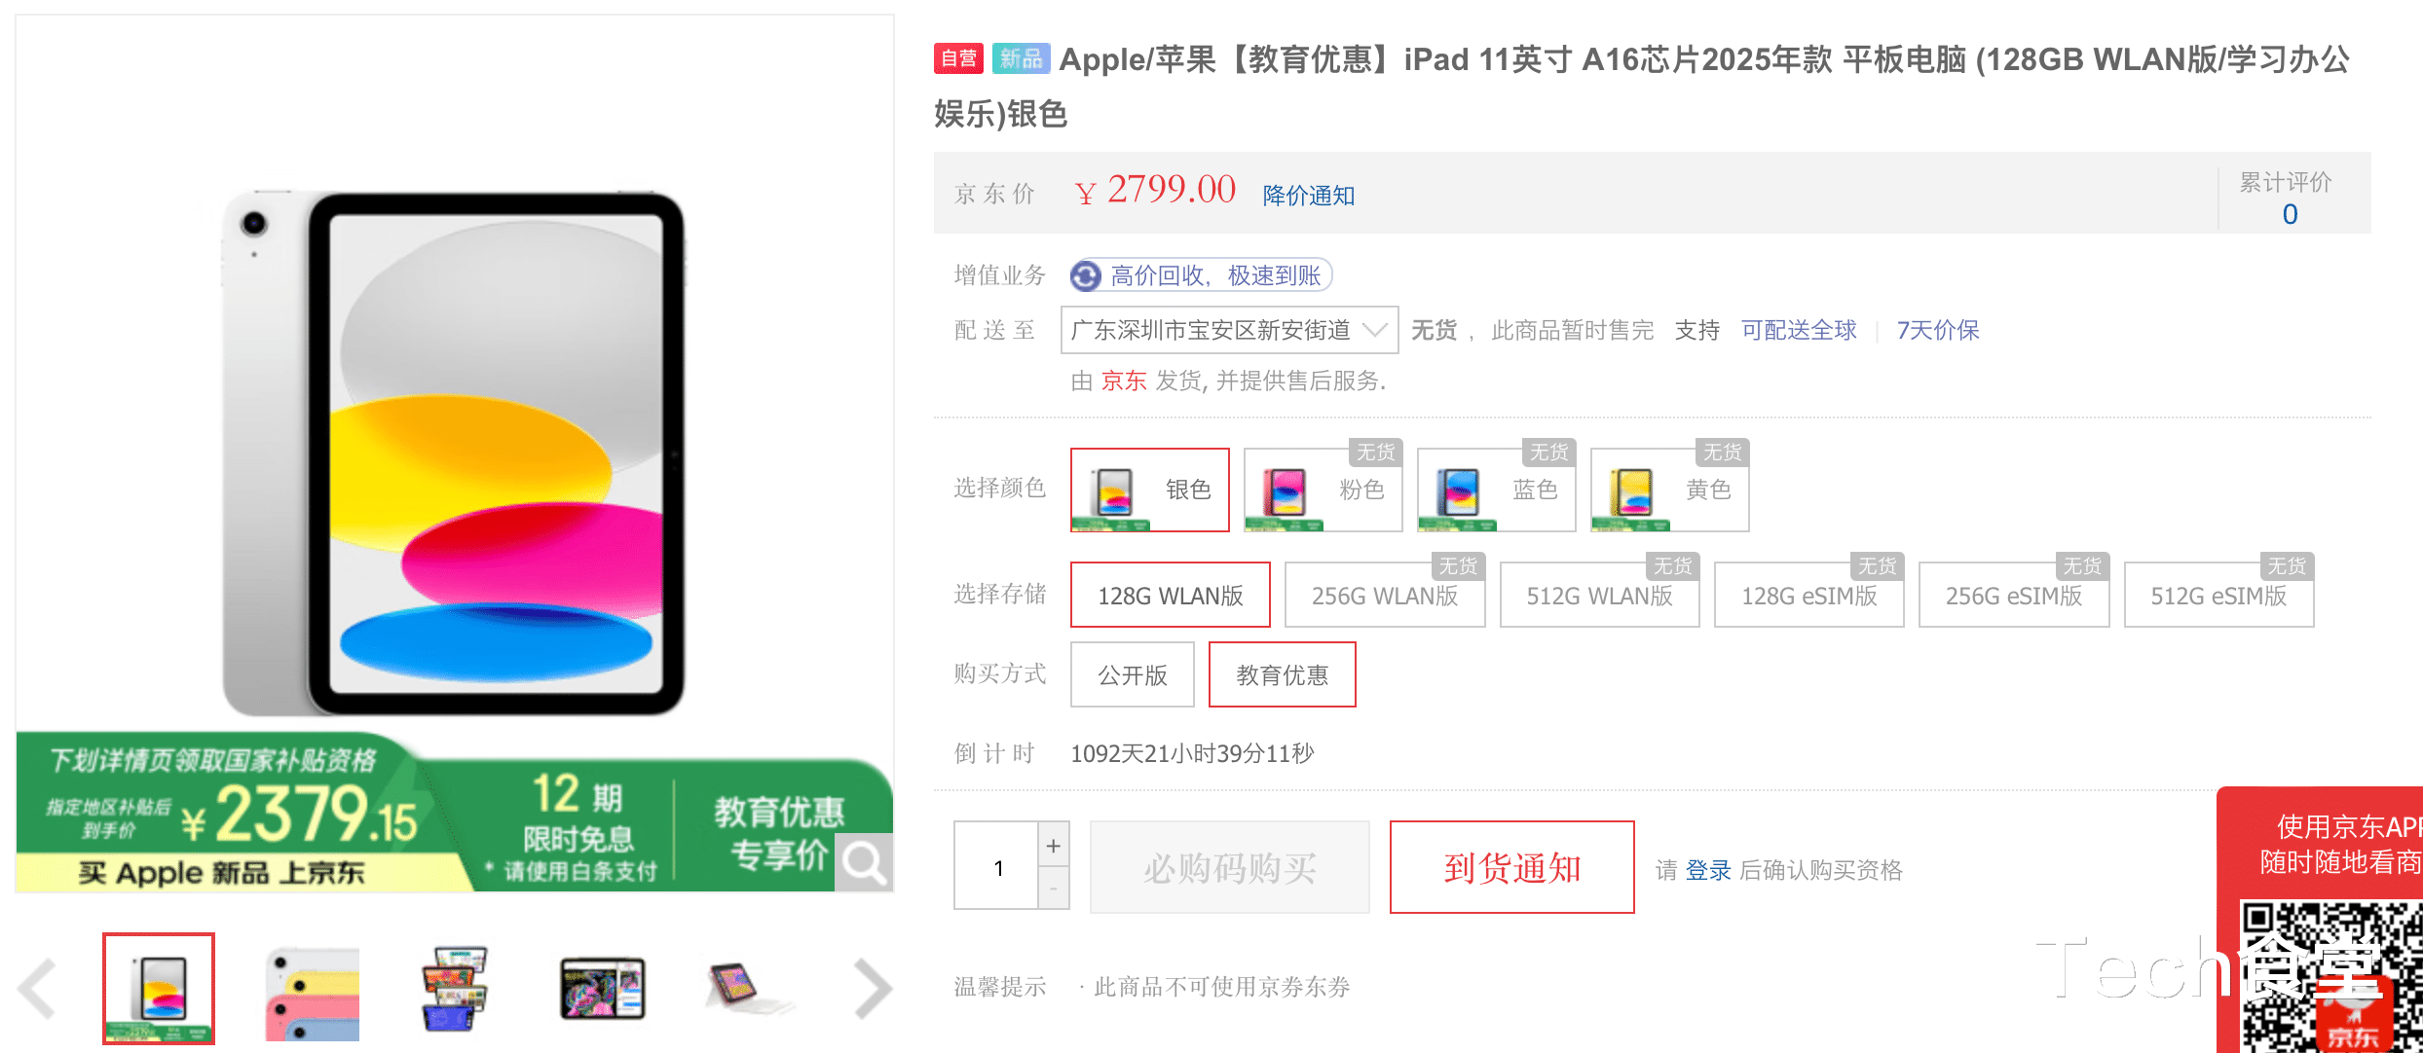The height and width of the screenshot is (1053, 2423).
Task: Click the 降价通知 link
Action: click(x=1309, y=196)
